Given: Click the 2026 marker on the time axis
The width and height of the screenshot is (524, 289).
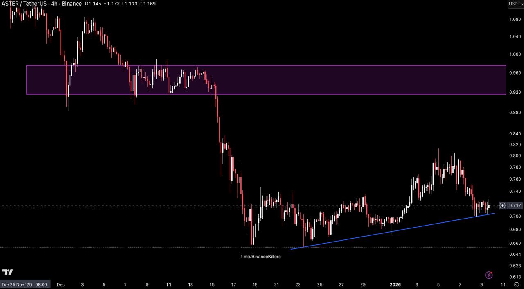Looking at the screenshot, I should [x=395, y=284].
